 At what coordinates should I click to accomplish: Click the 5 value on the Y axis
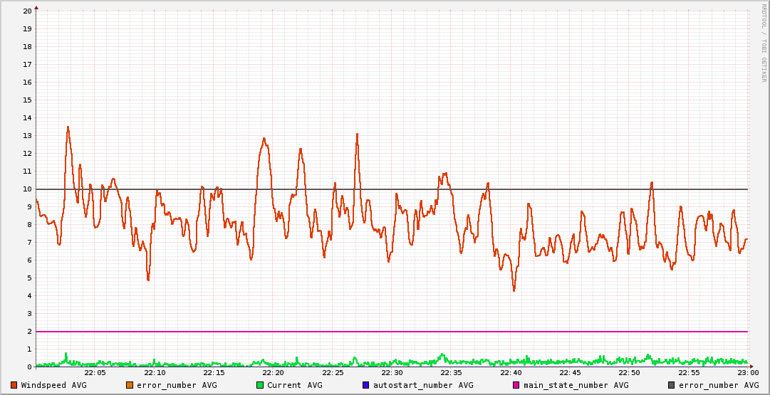coord(29,278)
